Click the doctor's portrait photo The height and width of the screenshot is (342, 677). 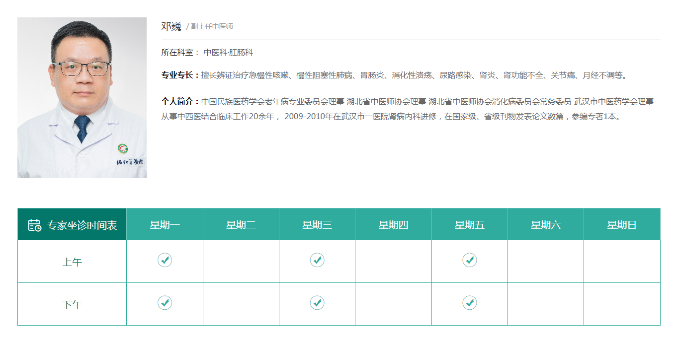(x=82, y=98)
